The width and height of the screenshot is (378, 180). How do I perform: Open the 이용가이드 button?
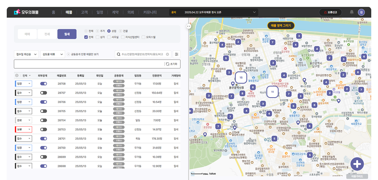(357, 176)
